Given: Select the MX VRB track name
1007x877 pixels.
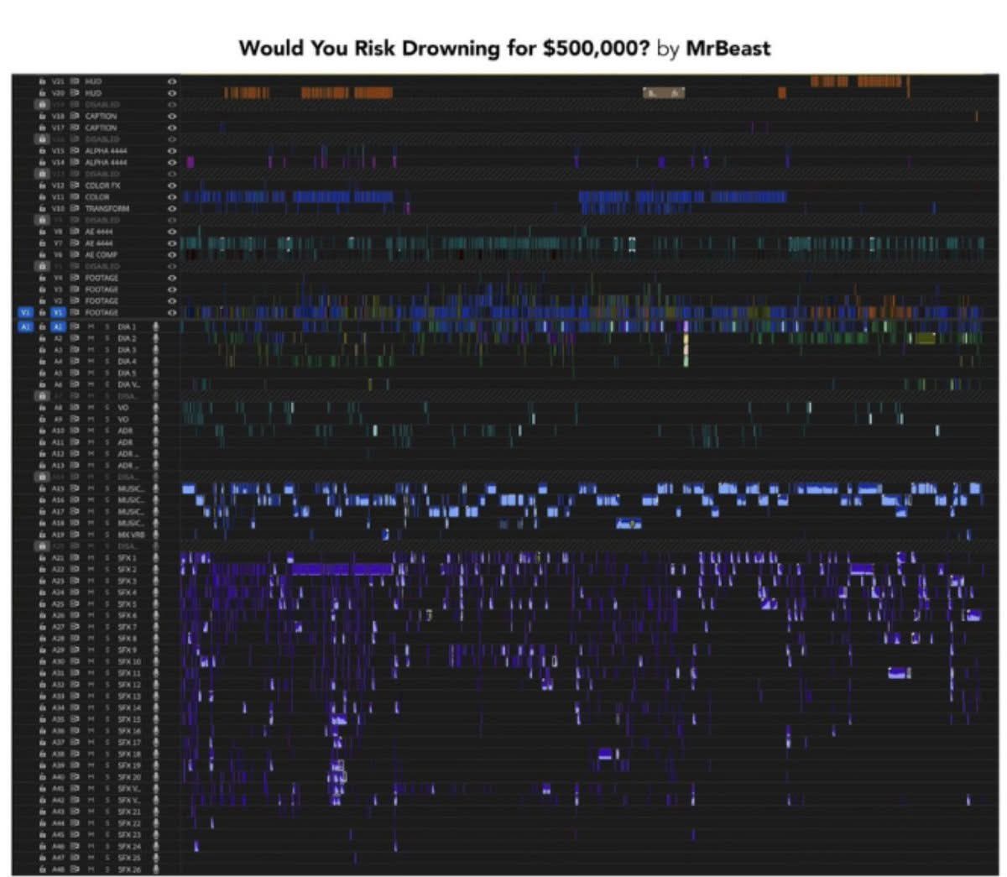Looking at the screenshot, I should pos(129,535).
